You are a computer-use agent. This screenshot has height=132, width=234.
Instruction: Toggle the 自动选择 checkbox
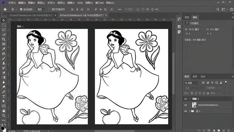pos(21,9)
